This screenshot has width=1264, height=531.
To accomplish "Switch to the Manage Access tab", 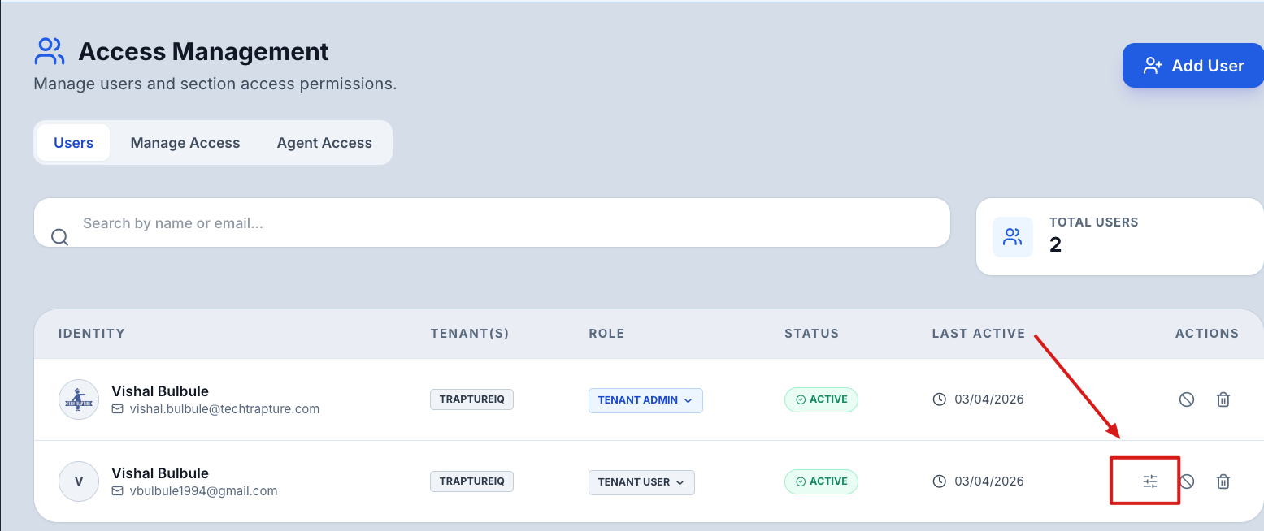I will 185,142.
